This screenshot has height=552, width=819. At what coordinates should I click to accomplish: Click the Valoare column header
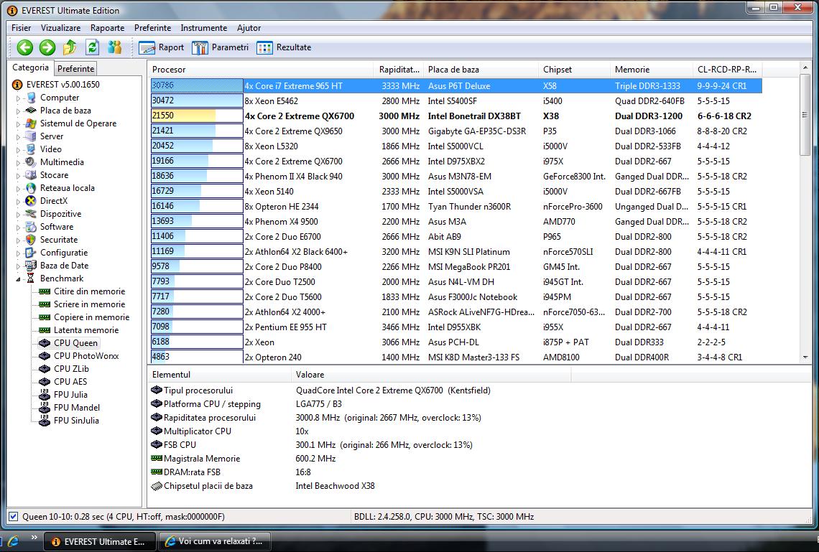click(x=432, y=375)
